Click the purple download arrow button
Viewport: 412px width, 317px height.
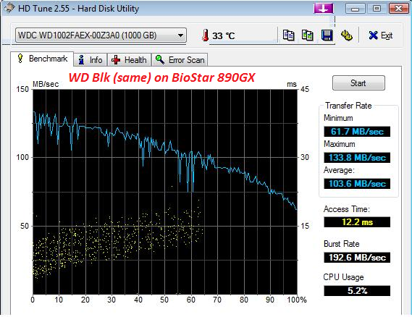click(323, 9)
